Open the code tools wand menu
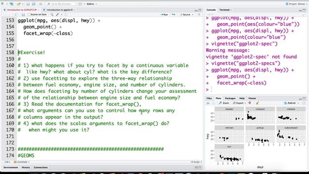The height and width of the screenshot is (174, 309). pos(57,14)
